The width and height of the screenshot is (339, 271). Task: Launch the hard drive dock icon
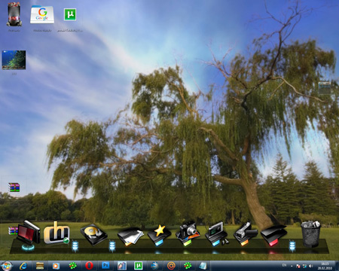click(93, 235)
